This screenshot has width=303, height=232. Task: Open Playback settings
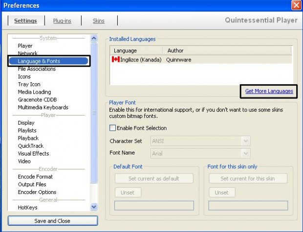click(28, 138)
